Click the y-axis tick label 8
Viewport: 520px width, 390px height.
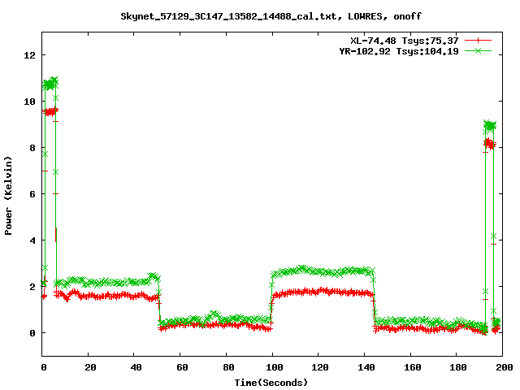32,148
